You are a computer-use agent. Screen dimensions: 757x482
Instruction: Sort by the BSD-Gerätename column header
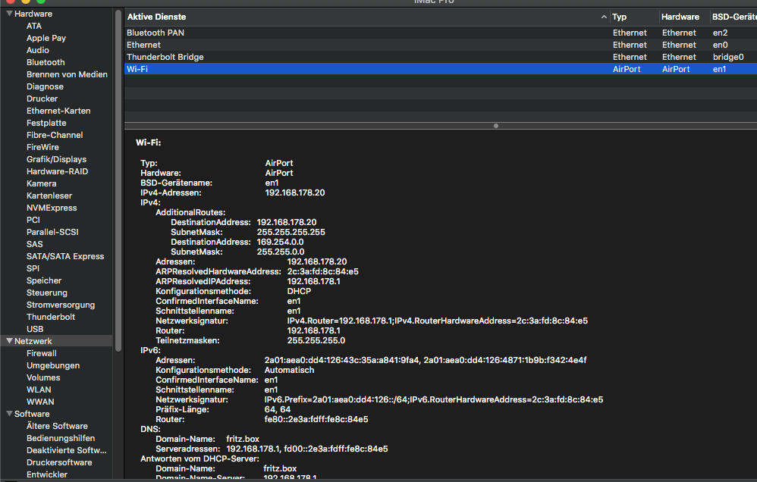pos(732,17)
